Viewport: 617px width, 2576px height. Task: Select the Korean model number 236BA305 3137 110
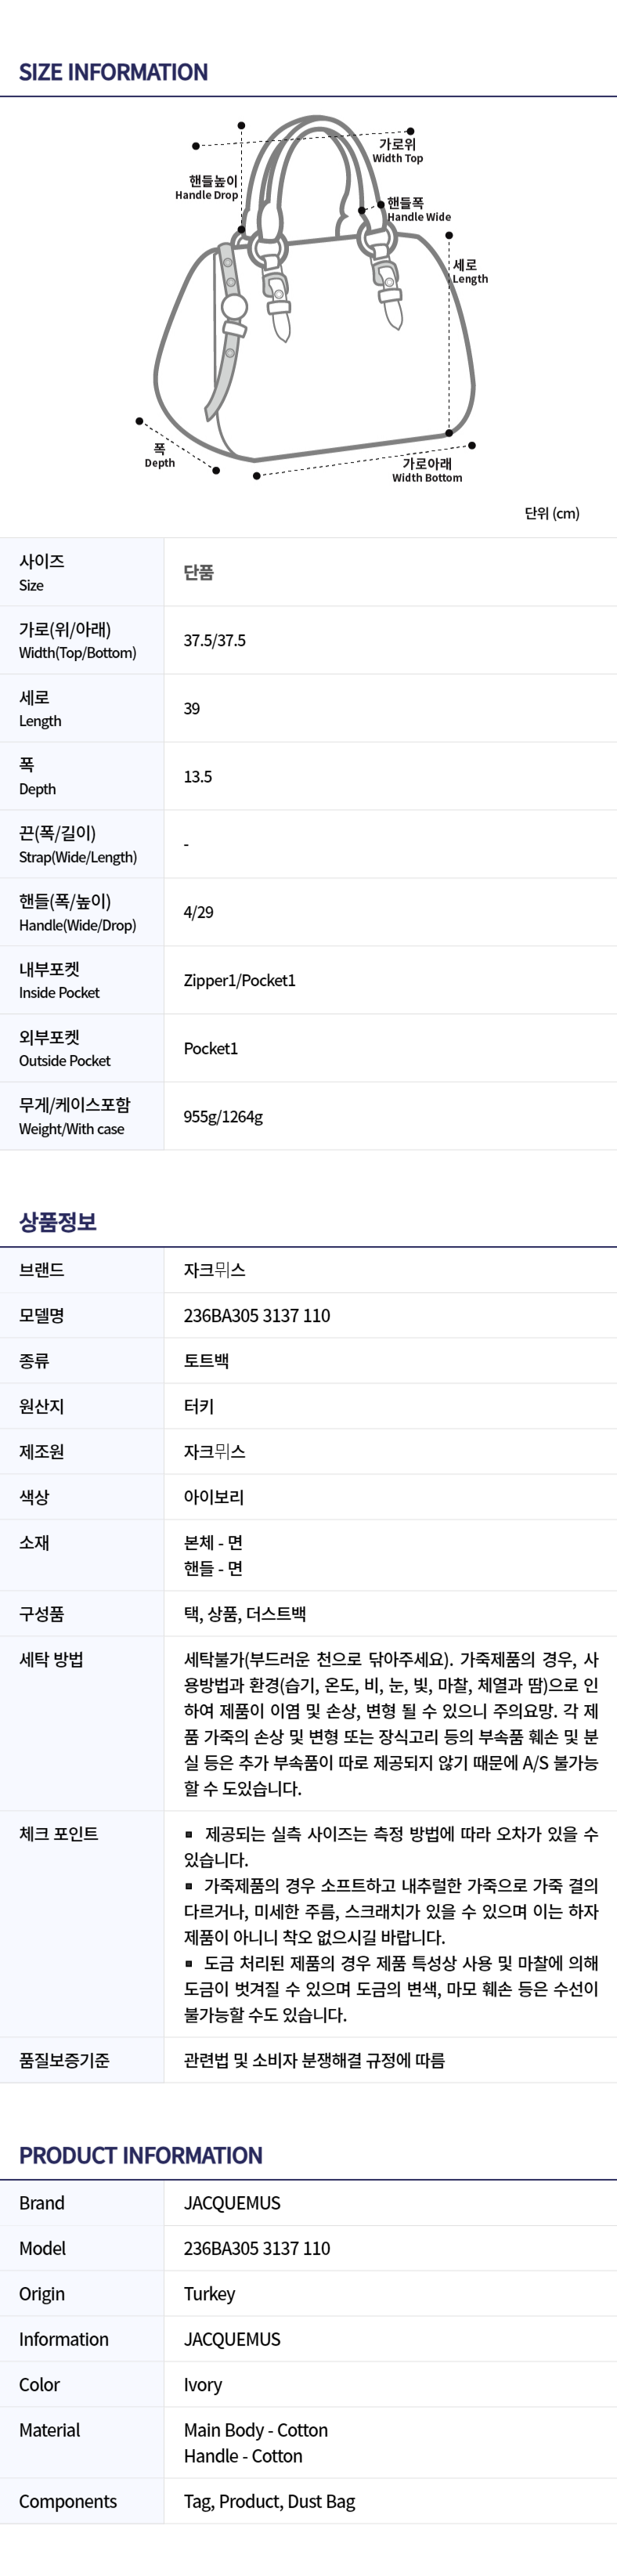[257, 1316]
